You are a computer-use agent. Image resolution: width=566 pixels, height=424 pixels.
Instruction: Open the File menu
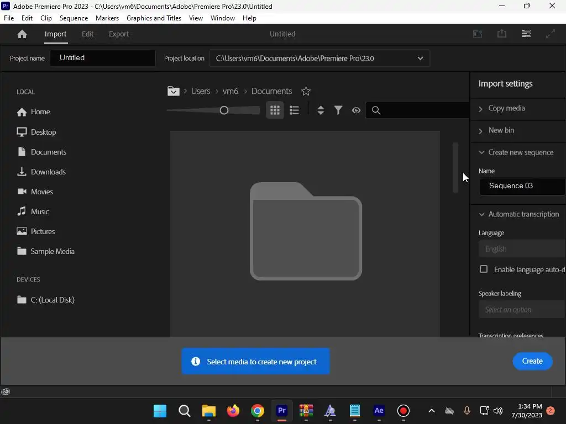[9, 18]
